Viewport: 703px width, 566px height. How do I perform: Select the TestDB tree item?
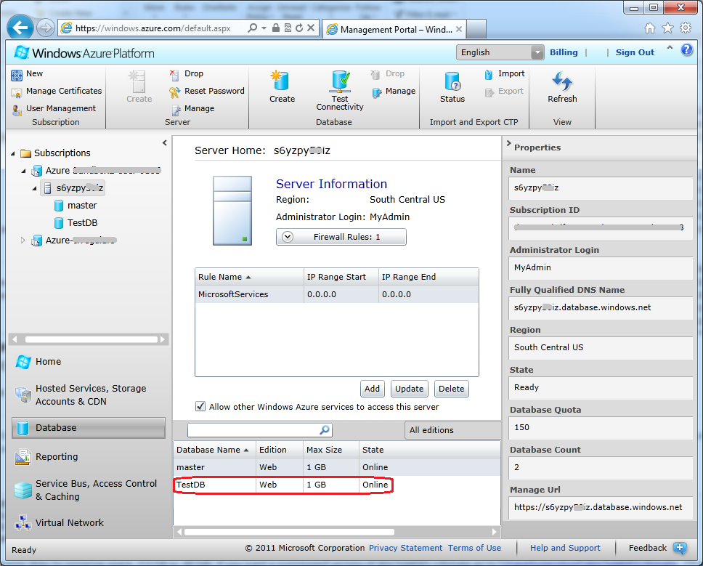76,223
